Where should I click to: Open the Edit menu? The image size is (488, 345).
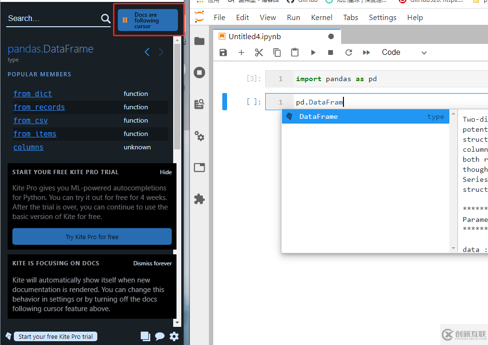pos(242,18)
